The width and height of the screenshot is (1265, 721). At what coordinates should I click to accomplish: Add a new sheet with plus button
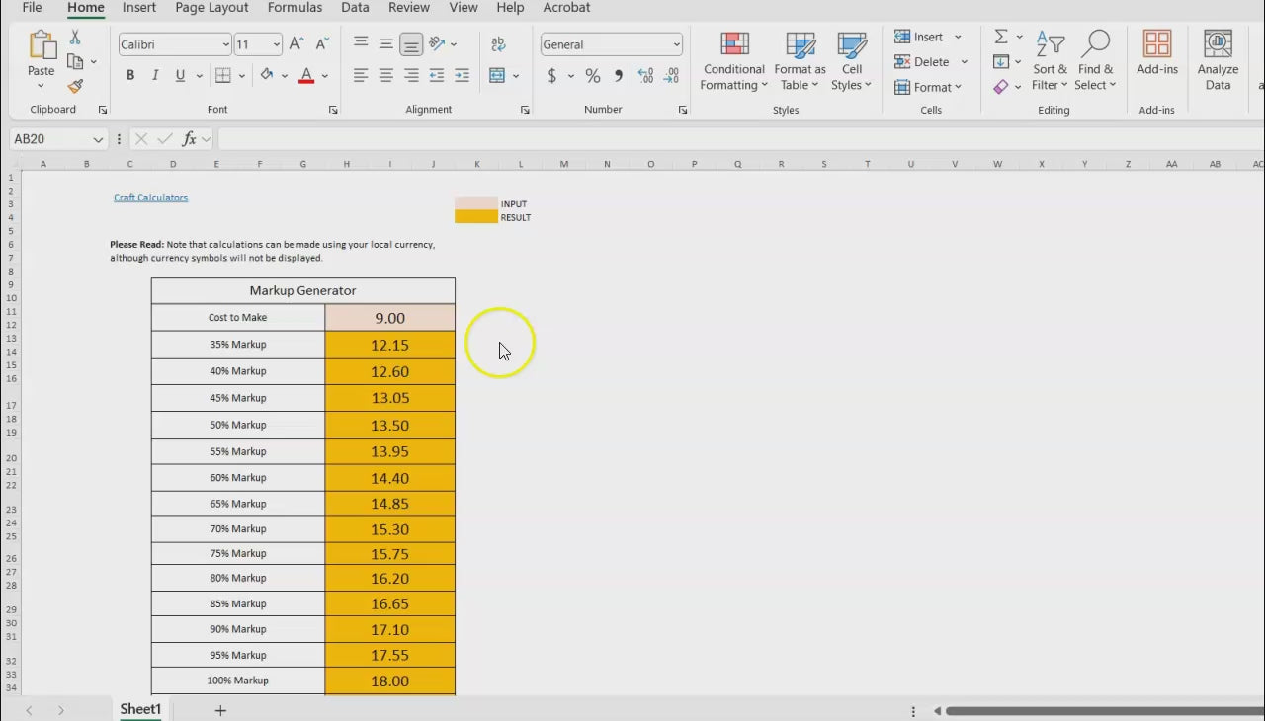coord(220,710)
